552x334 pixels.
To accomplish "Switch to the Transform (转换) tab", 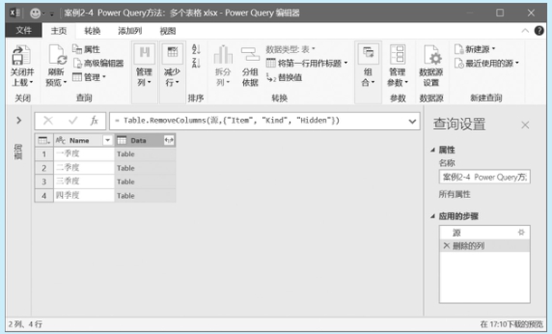I will click(92, 31).
